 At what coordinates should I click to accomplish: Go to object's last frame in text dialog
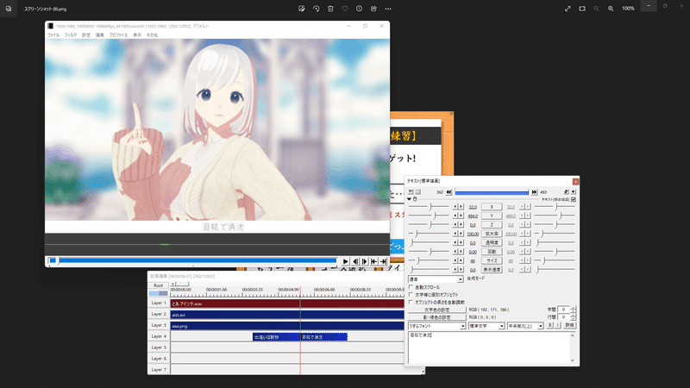click(x=534, y=192)
